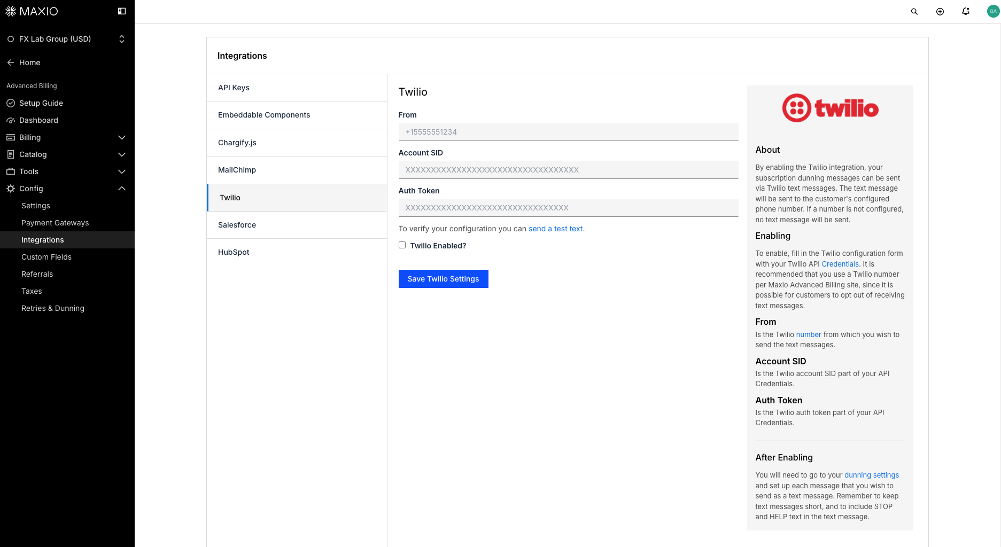This screenshot has height=547, width=1001.
Task: Open Setup Guide in the sidebar
Action: point(41,103)
